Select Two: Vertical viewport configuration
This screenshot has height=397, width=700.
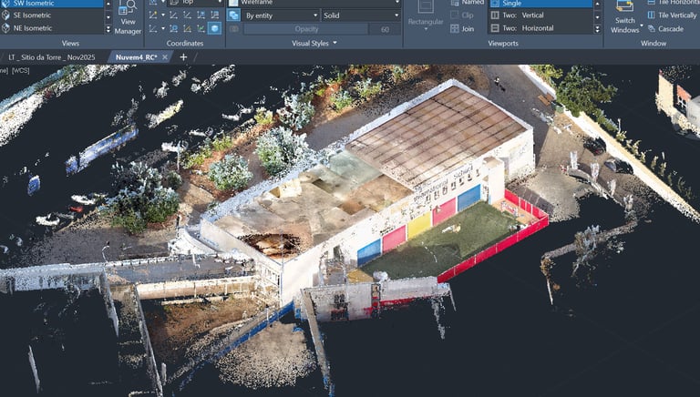click(x=540, y=15)
